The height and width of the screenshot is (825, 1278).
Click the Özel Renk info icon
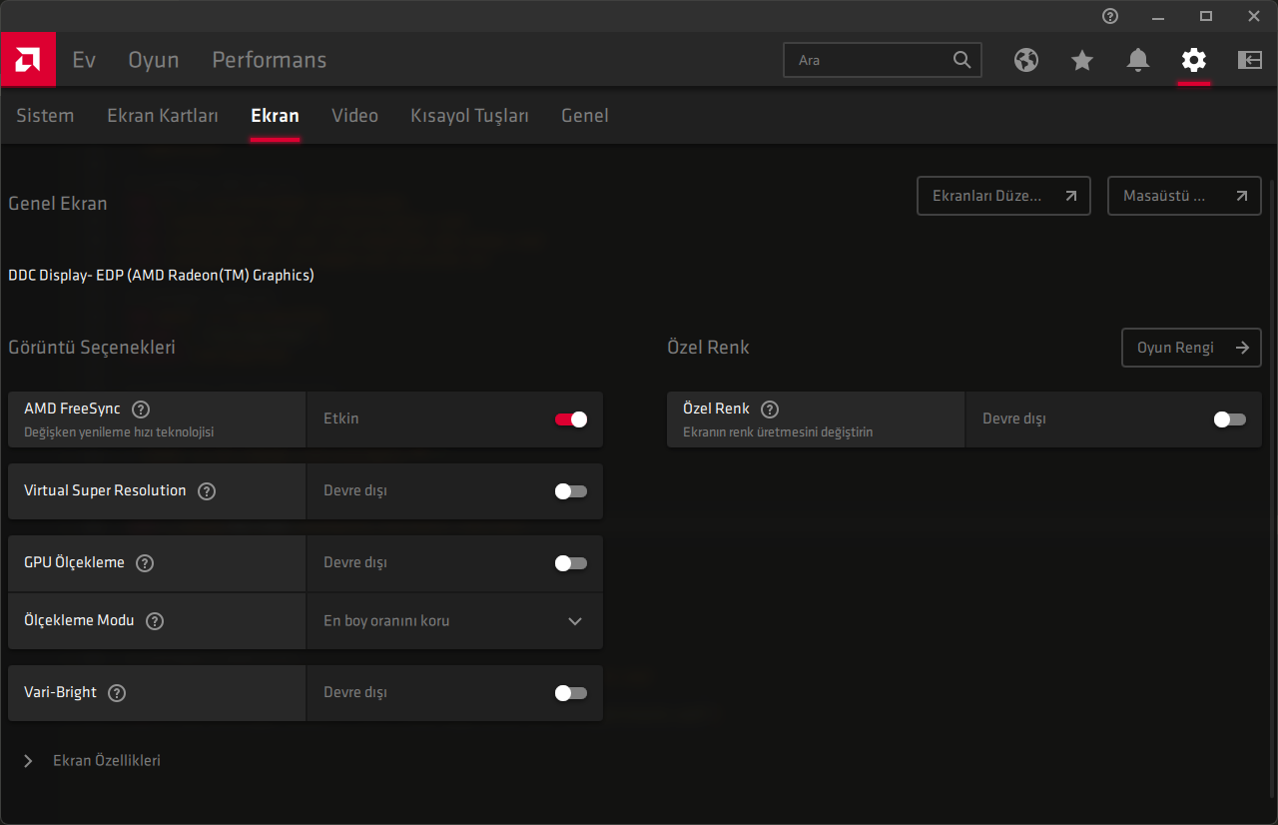click(769, 409)
